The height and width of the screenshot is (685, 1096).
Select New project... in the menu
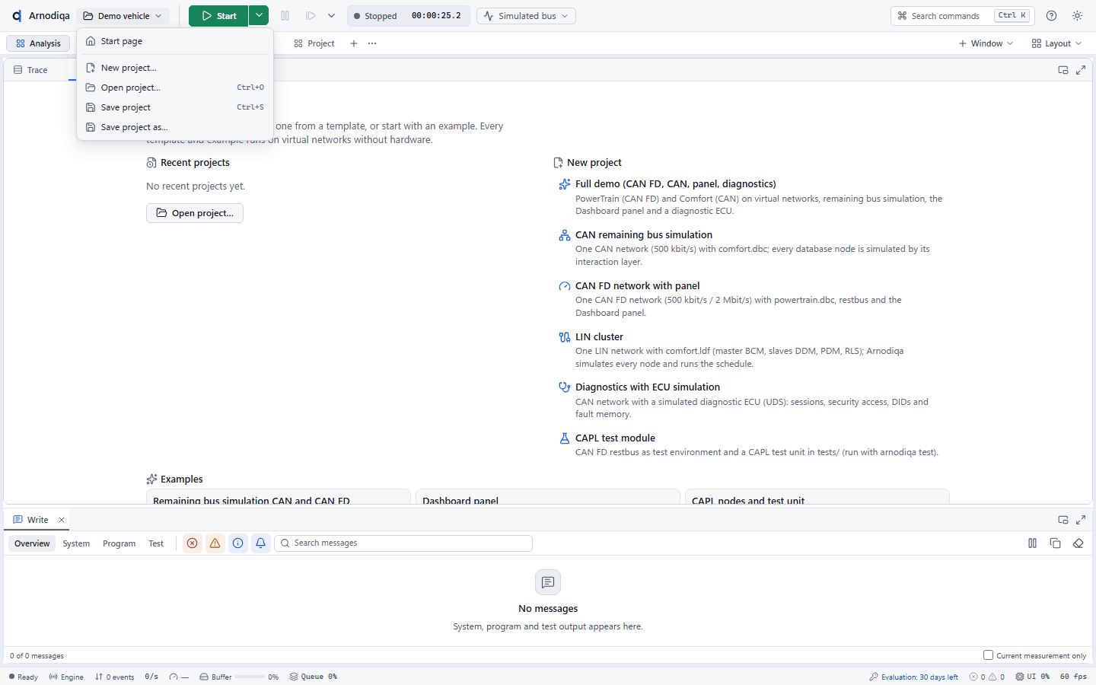point(175,68)
